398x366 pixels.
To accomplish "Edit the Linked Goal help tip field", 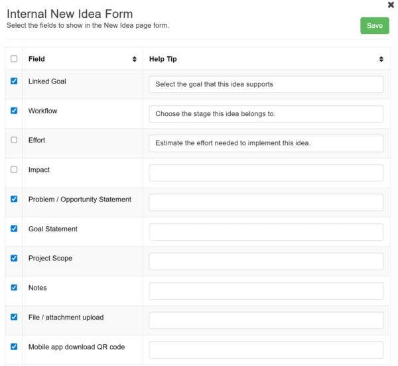I will 266,84.
